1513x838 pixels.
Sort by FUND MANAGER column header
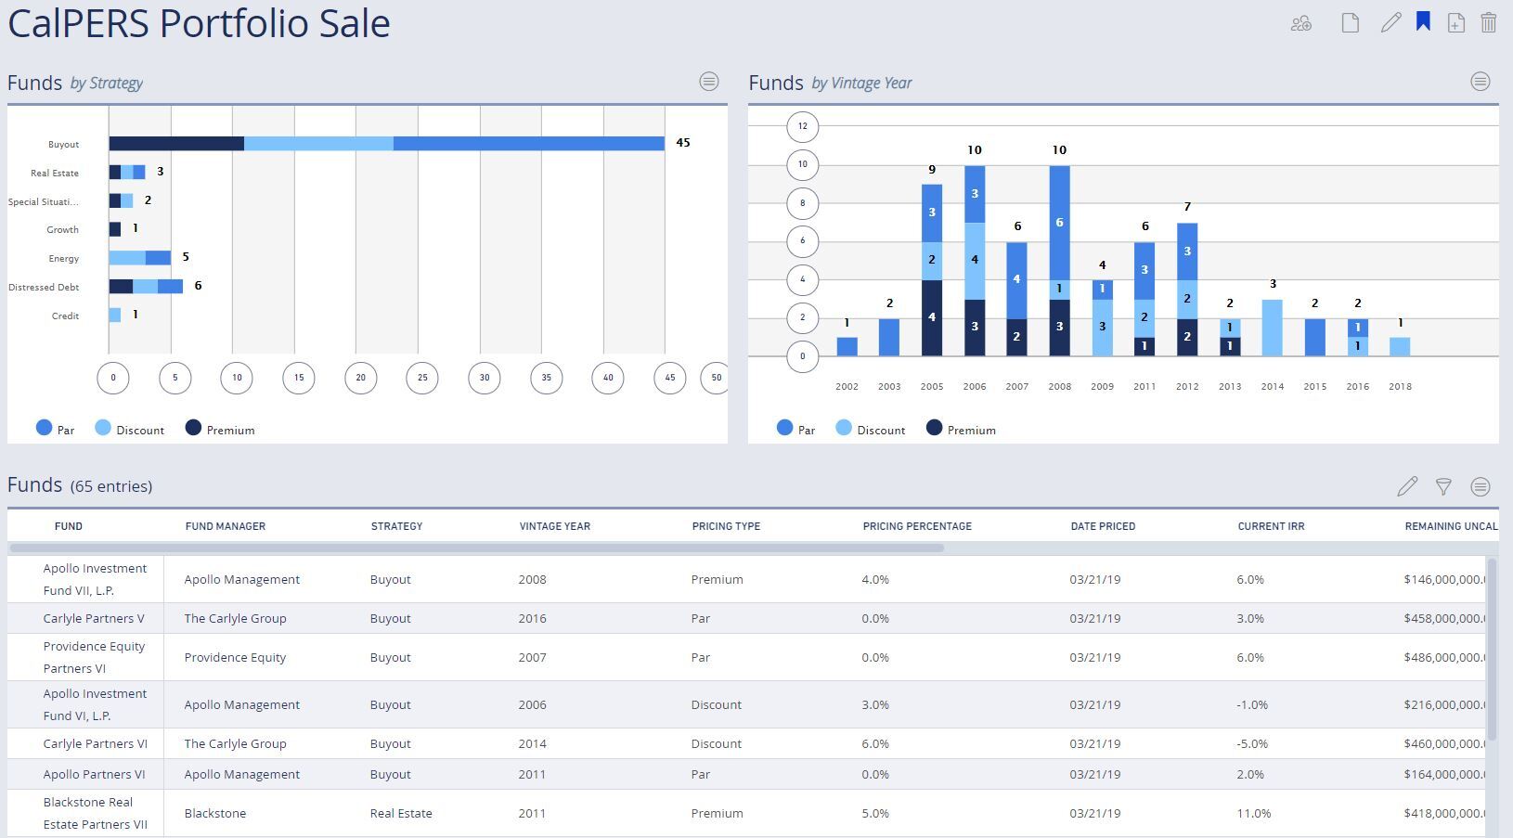[226, 526]
